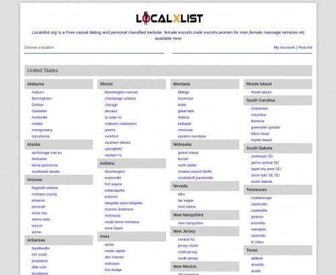Open reno tahoe location
The height and width of the screenshot is (275, 336).
(187, 206)
